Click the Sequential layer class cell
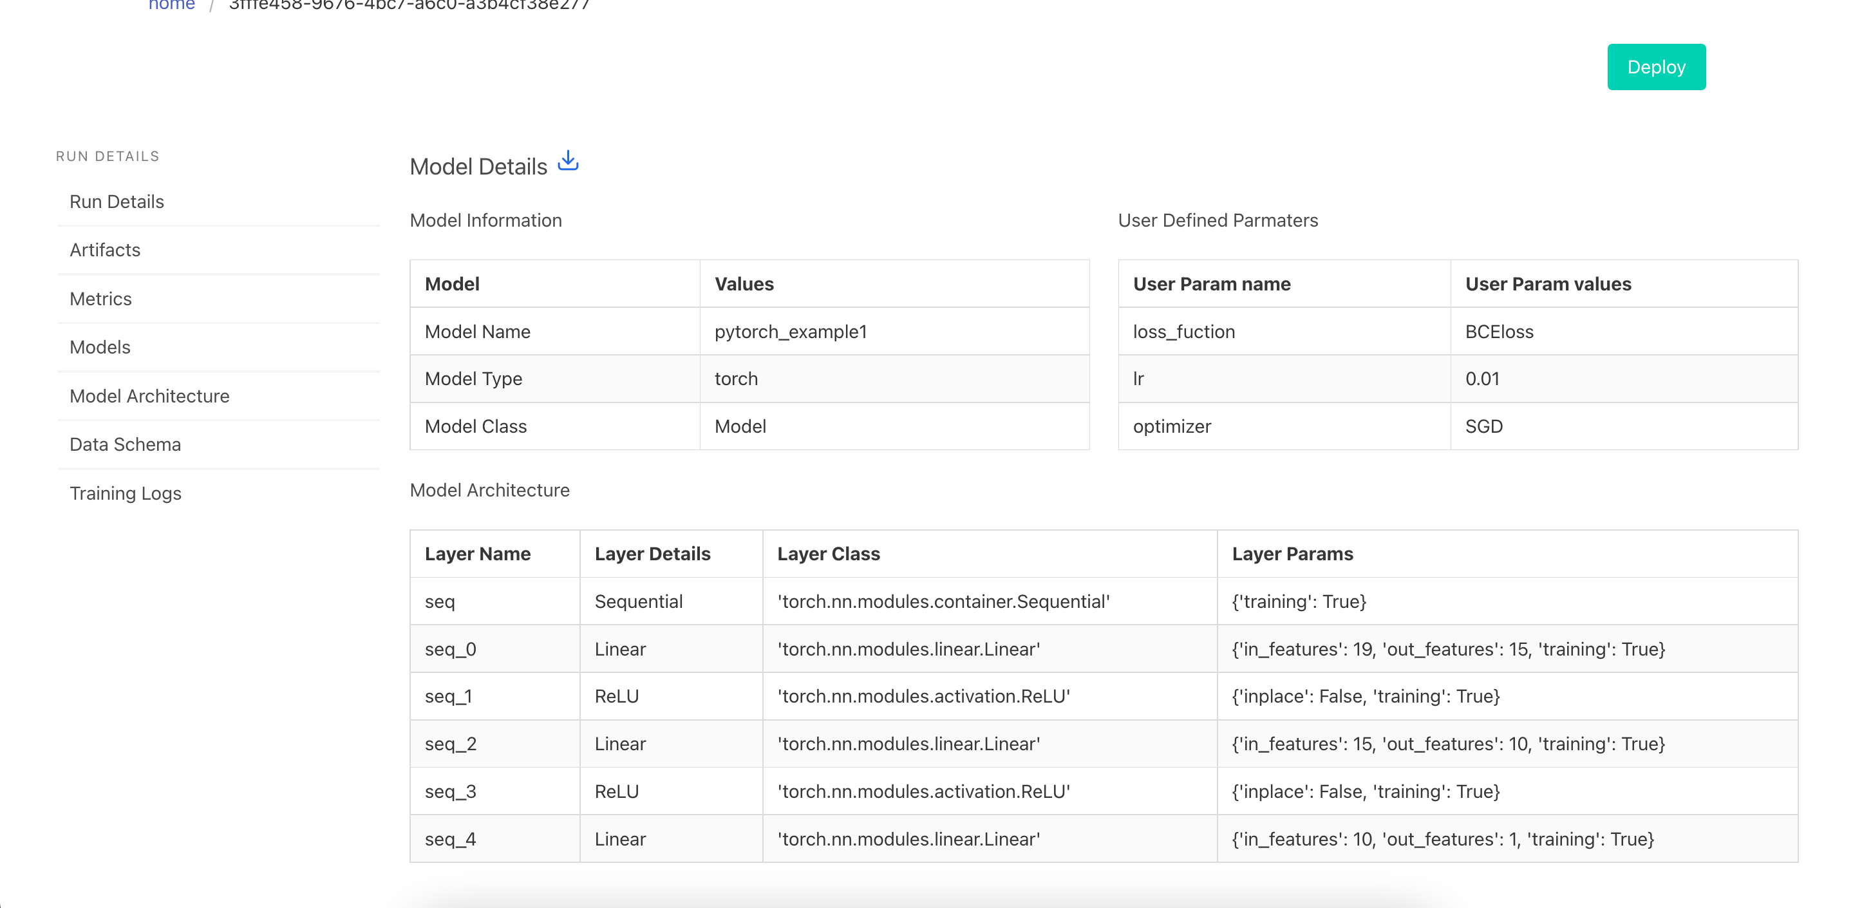This screenshot has height=908, width=1853. click(x=943, y=601)
